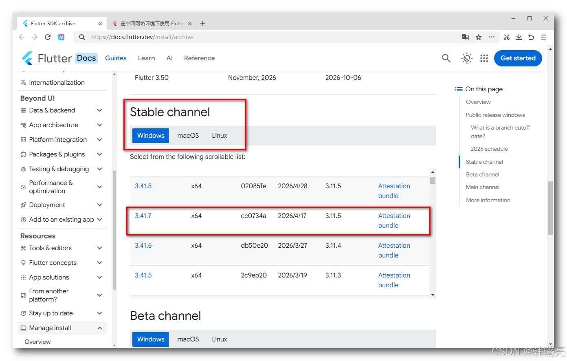Download Flutter version 3.41.8
This screenshot has width=567, height=361.
(x=143, y=186)
